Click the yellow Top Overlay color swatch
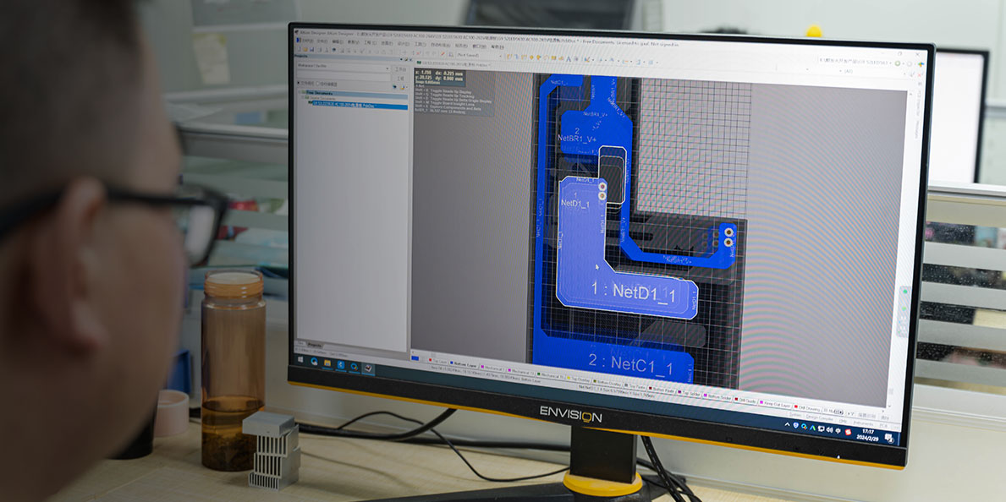 pos(568,376)
